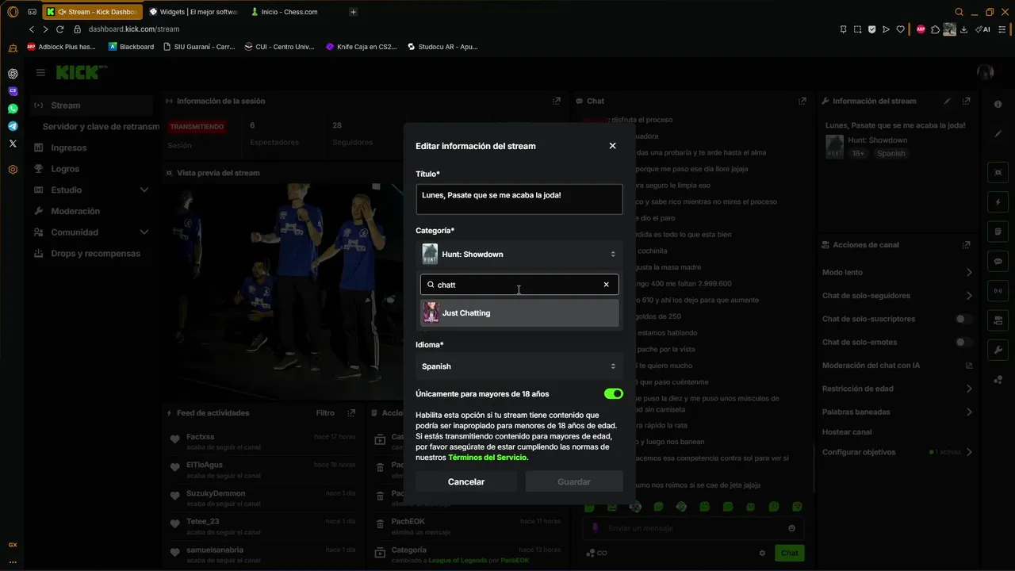Open the Blackboard bookmark
The image size is (1015, 571).
pyautogui.click(x=132, y=47)
